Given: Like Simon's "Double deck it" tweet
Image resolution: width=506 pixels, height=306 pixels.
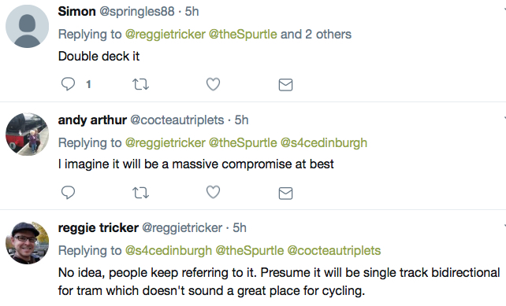Looking at the screenshot, I should coord(213,84).
